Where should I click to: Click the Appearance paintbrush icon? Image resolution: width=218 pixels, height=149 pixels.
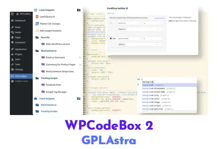[12, 49]
